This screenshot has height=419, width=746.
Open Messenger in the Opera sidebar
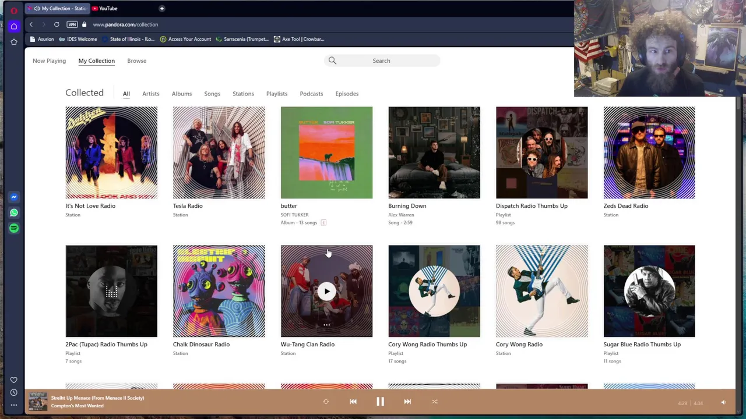14,197
